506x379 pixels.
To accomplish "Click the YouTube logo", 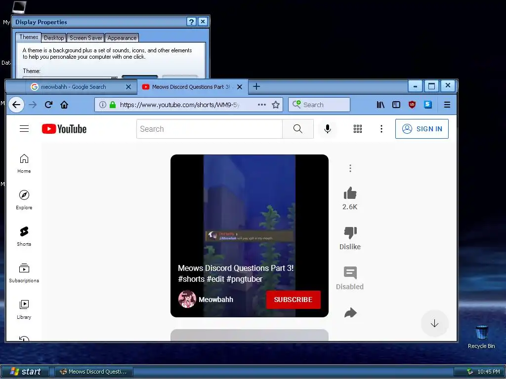I will coord(64,129).
